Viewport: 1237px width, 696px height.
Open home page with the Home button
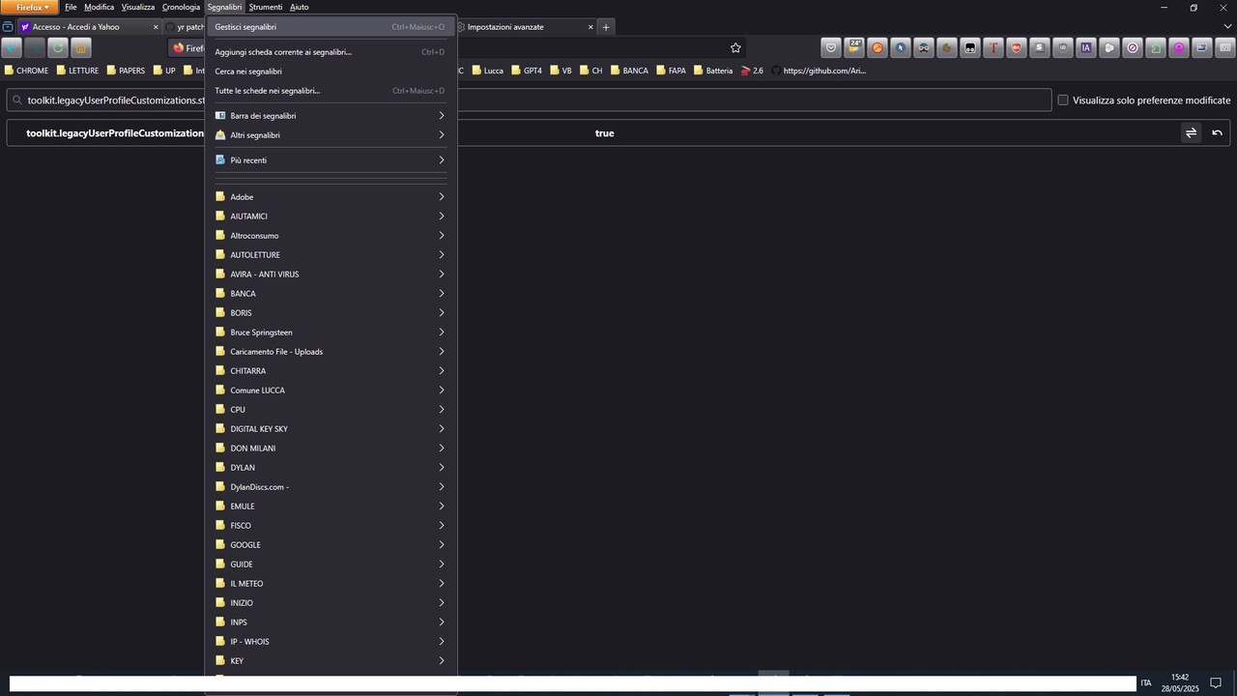pos(81,47)
